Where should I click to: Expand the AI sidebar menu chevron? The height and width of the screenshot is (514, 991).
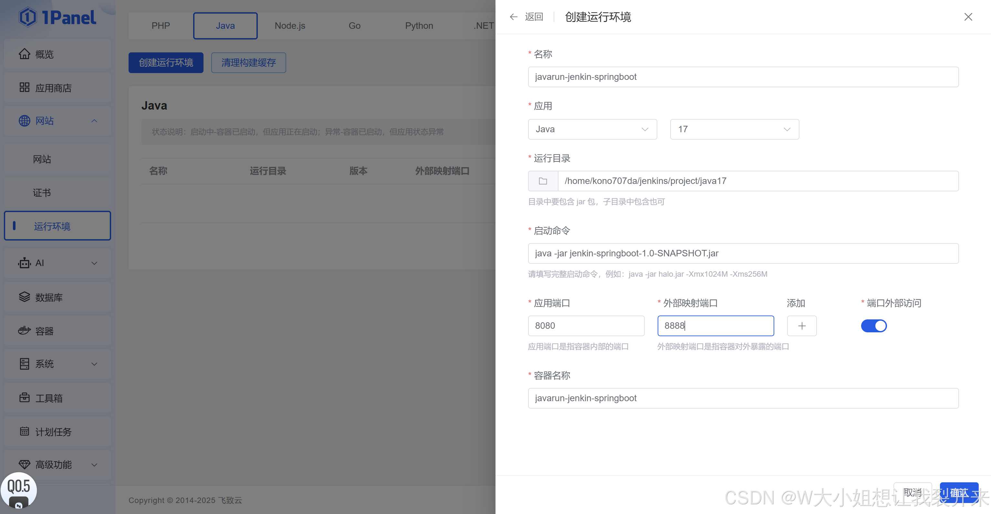point(94,263)
